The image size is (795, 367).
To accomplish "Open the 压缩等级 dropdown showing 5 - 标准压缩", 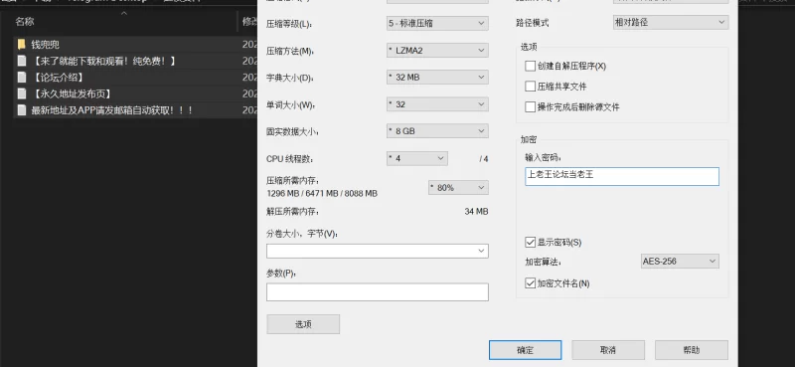I will 437,23.
